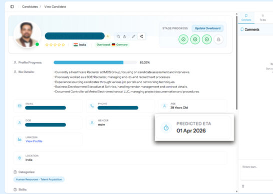
Task: Rate the candidate five stars
Action: (63, 44)
